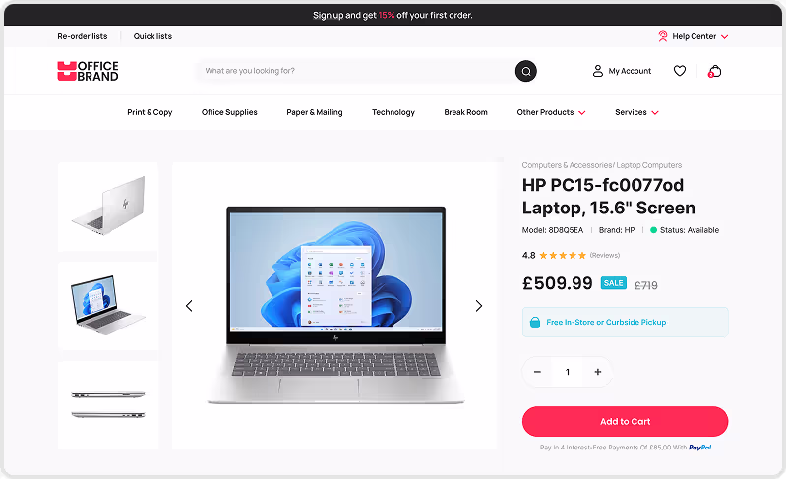Add the laptop to cart

click(x=625, y=421)
